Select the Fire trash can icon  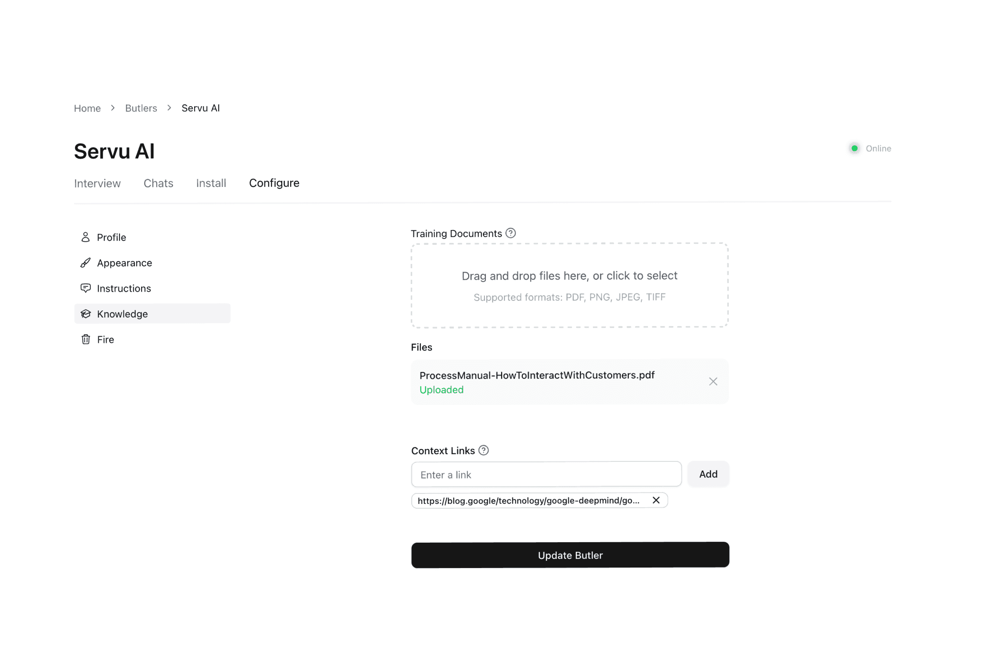click(86, 339)
